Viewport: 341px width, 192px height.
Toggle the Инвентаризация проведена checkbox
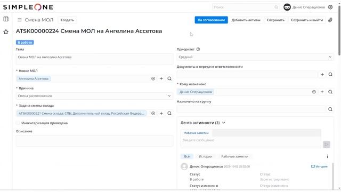(x=18, y=123)
